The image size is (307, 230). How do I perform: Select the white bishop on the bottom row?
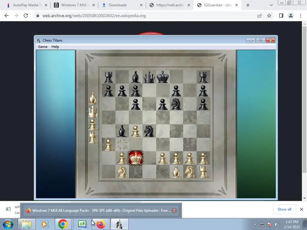(176, 172)
